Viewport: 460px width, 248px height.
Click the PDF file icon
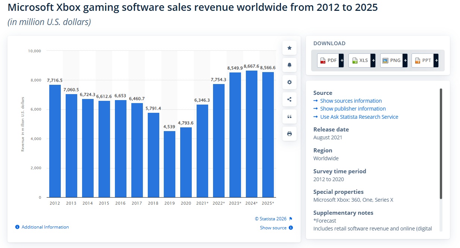pos(322,61)
